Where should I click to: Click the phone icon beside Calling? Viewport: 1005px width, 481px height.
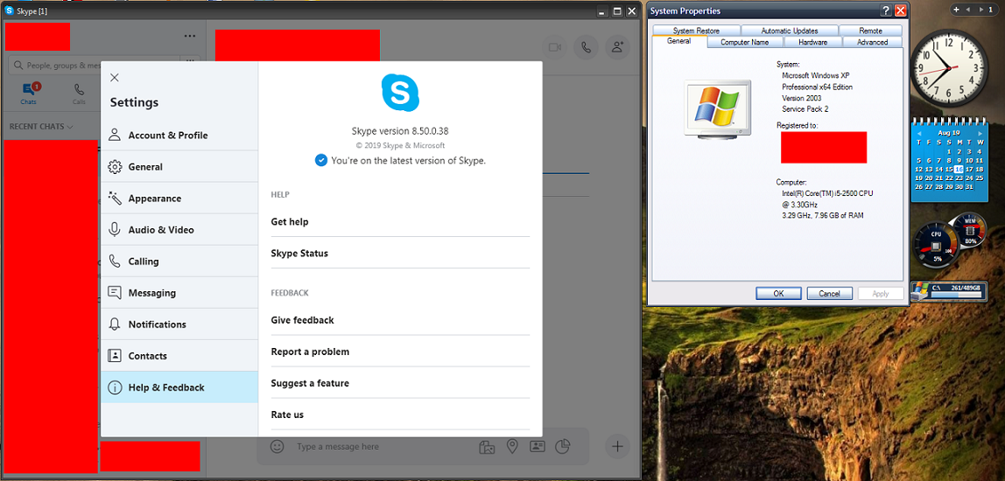coord(115,261)
